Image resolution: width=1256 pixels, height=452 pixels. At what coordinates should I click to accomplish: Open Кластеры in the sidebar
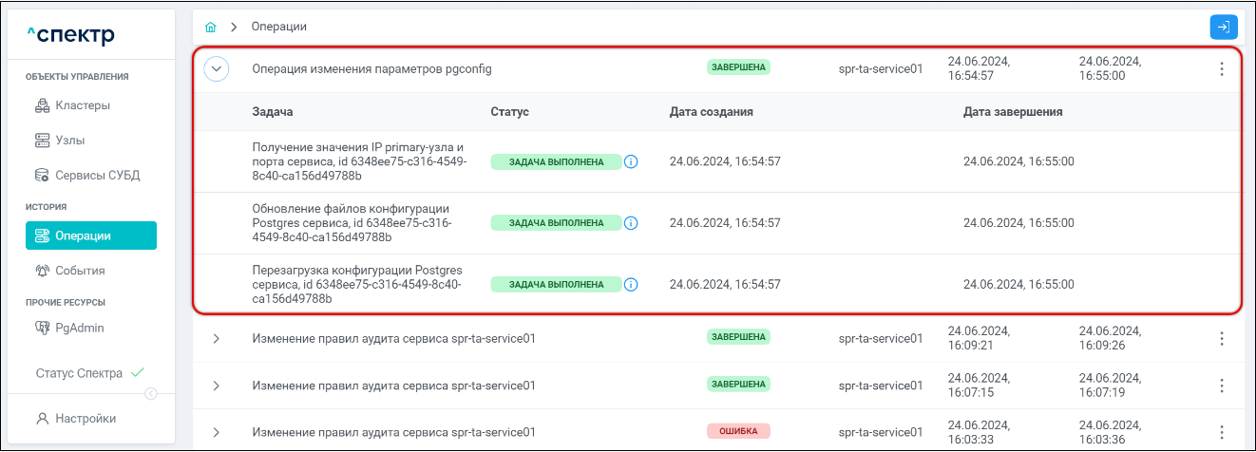[x=83, y=104]
